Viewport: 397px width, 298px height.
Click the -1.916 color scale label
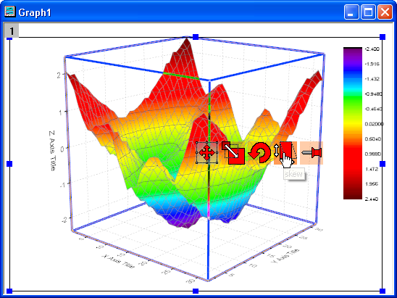pos(372,64)
